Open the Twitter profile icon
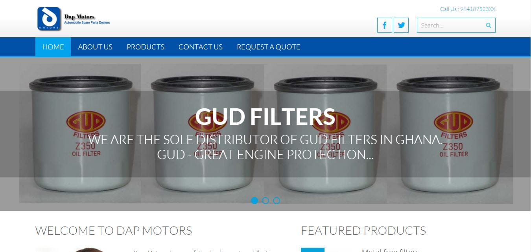The image size is (531, 252). pyautogui.click(x=401, y=25)
